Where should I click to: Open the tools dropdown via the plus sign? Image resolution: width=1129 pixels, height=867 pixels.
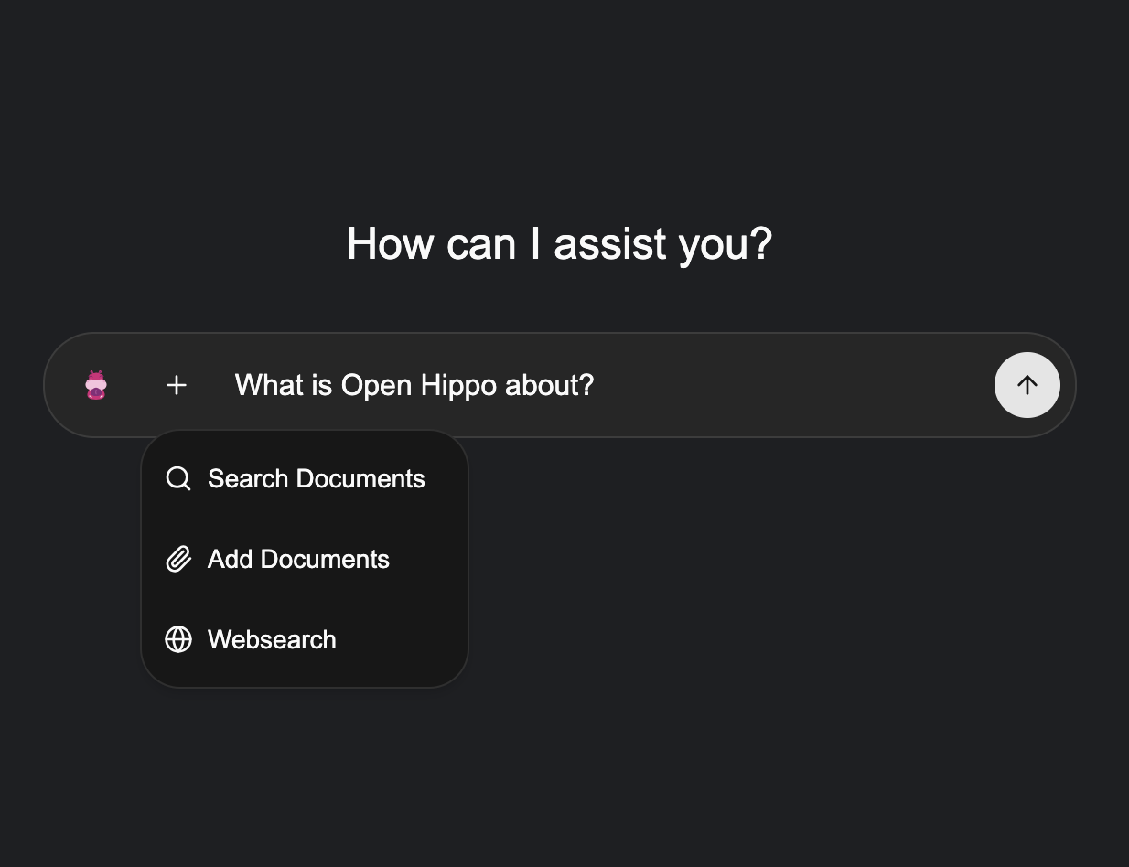coord(176,385)
